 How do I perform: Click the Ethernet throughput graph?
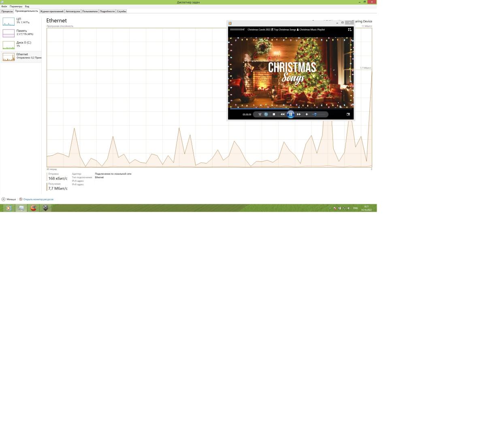209,97
